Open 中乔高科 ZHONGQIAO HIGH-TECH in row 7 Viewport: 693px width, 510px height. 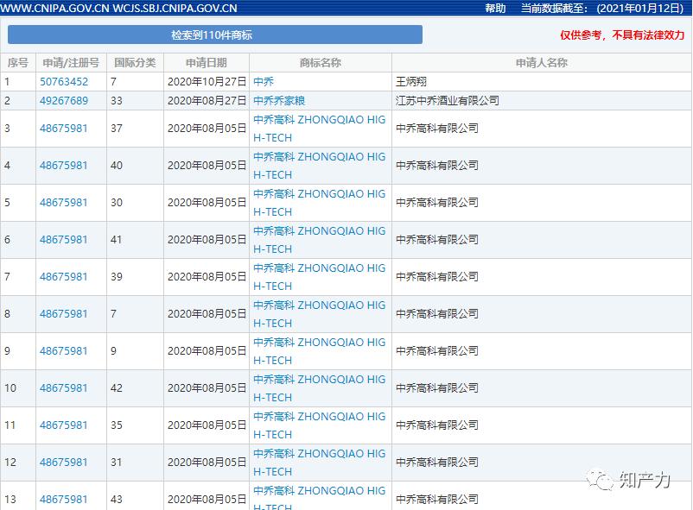[x=319, y=277]
